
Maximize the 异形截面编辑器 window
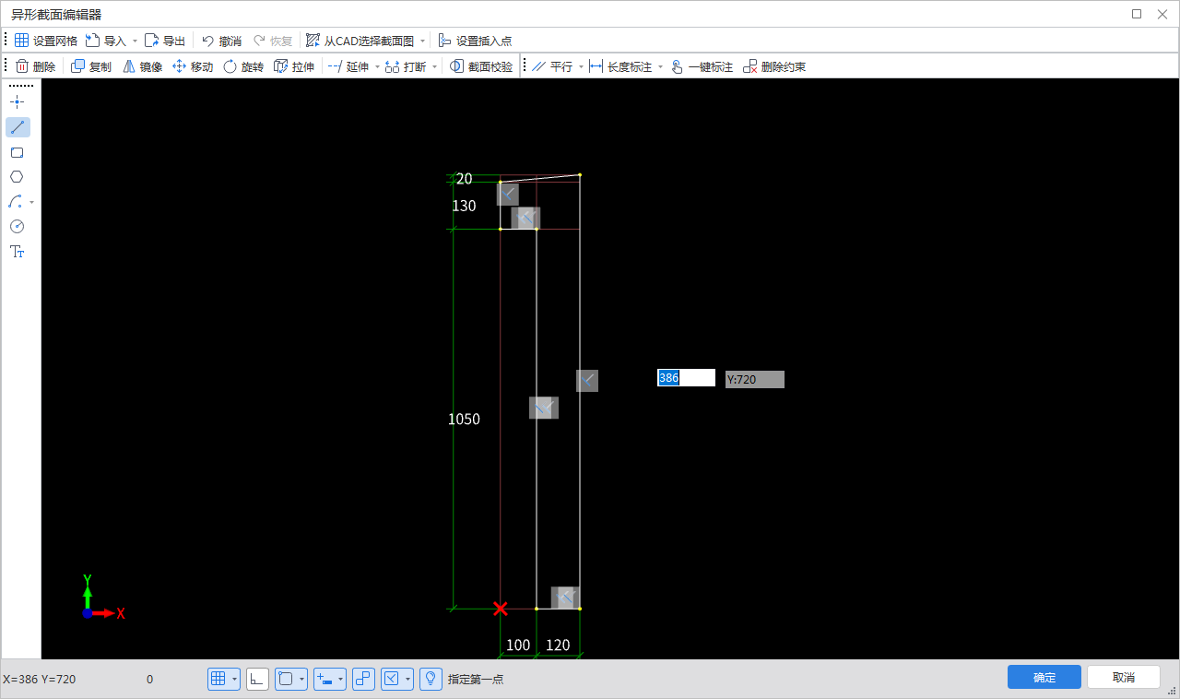1137,14
